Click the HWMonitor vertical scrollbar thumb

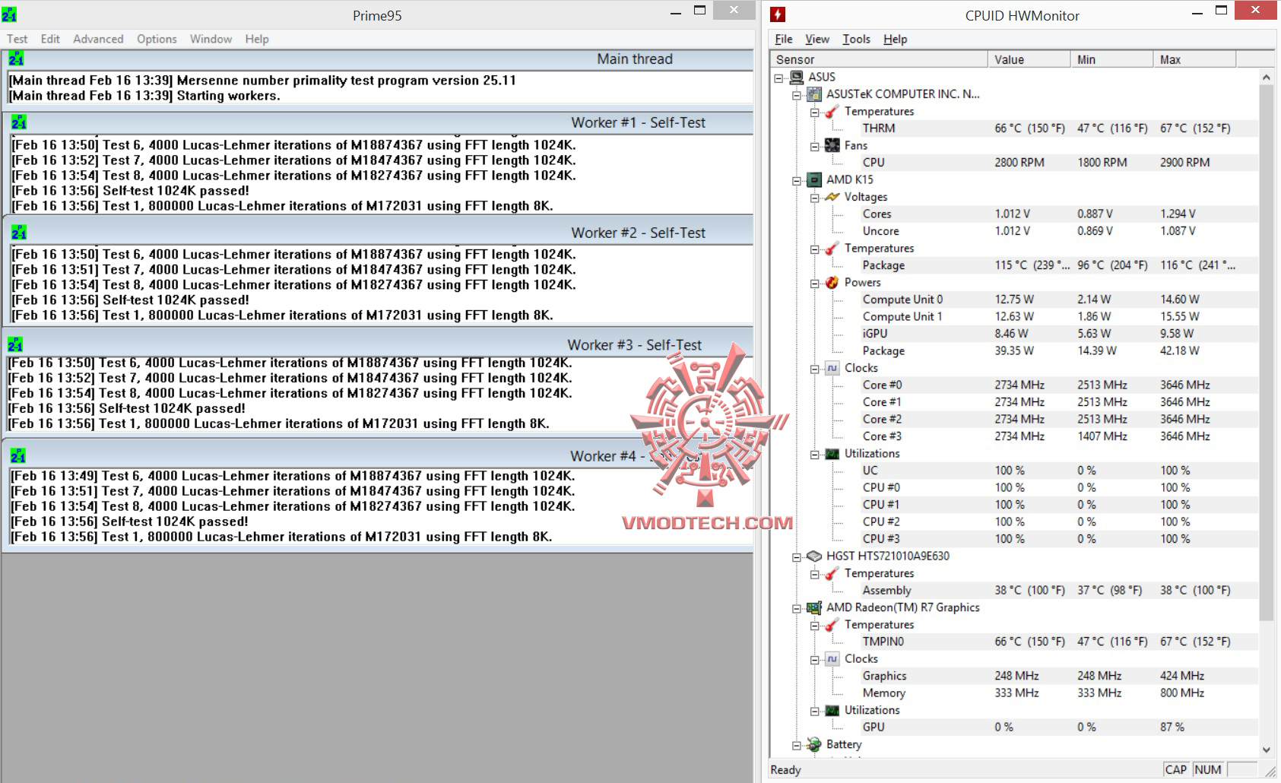(x=1267, y=352)
